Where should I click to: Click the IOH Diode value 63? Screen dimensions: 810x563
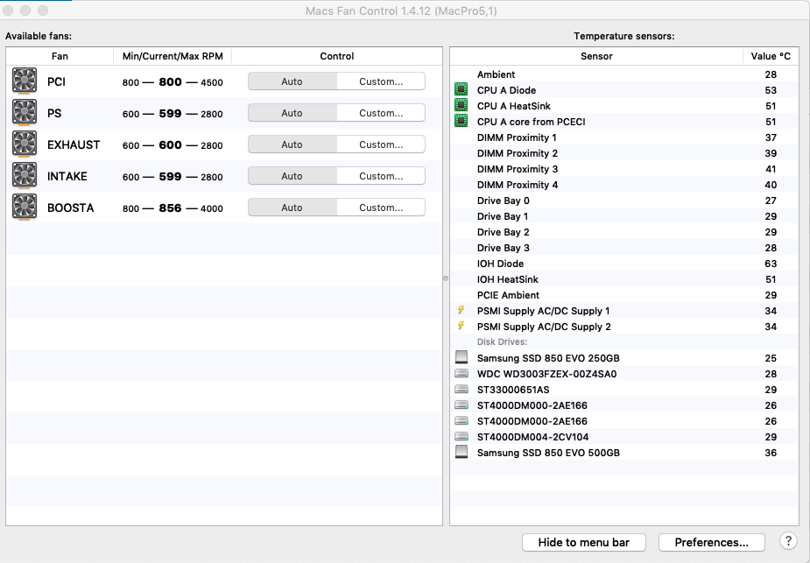pos(771,264)
